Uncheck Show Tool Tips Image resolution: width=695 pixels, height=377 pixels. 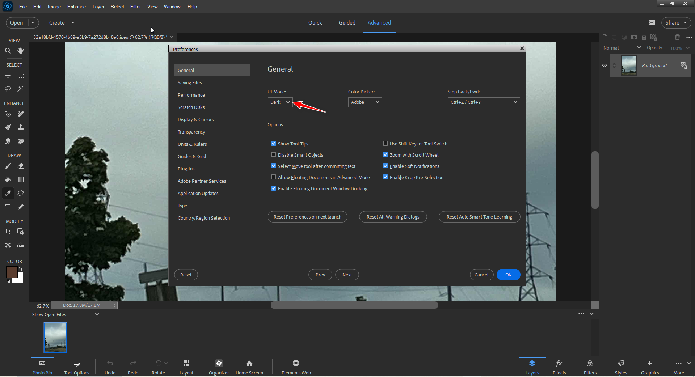[274, 143]
